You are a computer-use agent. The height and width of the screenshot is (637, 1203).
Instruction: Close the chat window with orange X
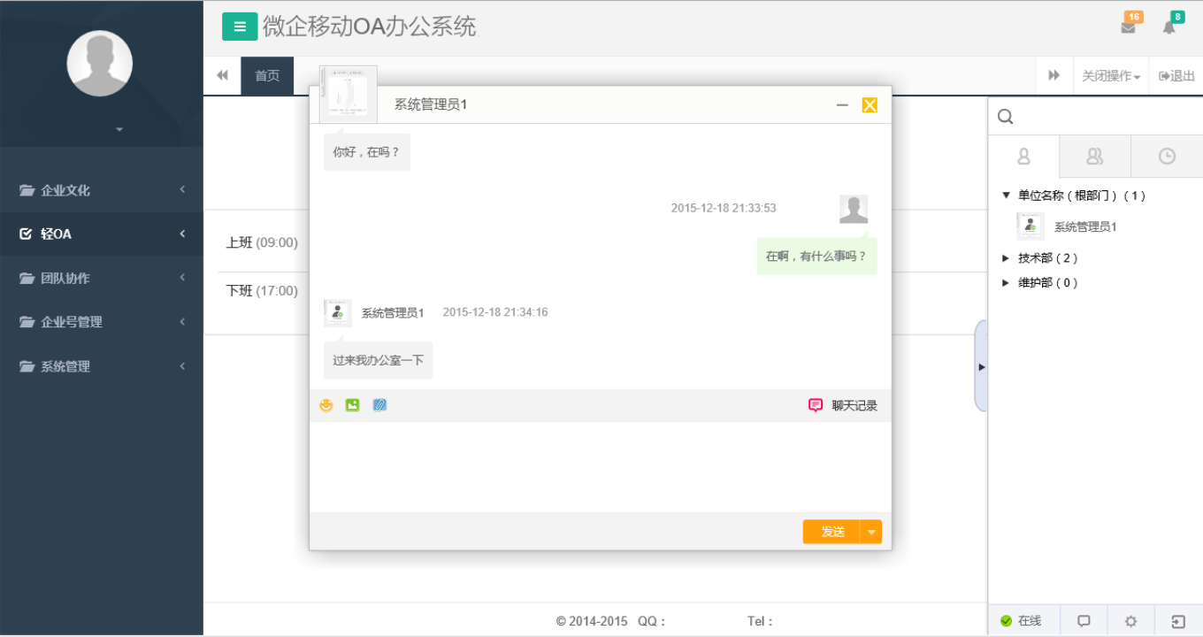click(x=870, y=105)
